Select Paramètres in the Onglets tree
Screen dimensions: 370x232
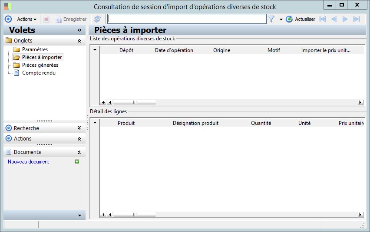pos(35,49)
